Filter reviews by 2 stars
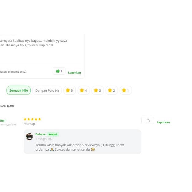The height and width of the screenshot is (192, 192). pos(112,90)
